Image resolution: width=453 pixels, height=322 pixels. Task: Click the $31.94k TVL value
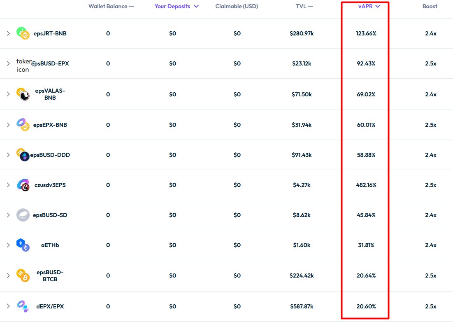(x=302, y=125)
